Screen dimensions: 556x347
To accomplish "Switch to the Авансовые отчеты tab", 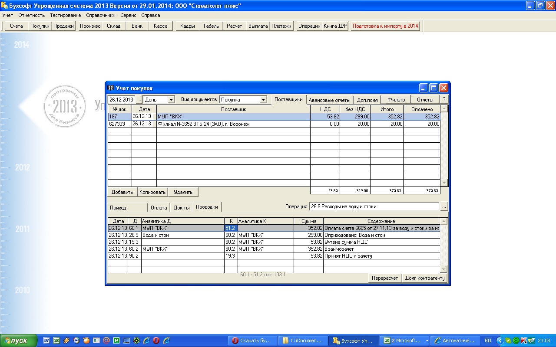I will coord(329,100).
